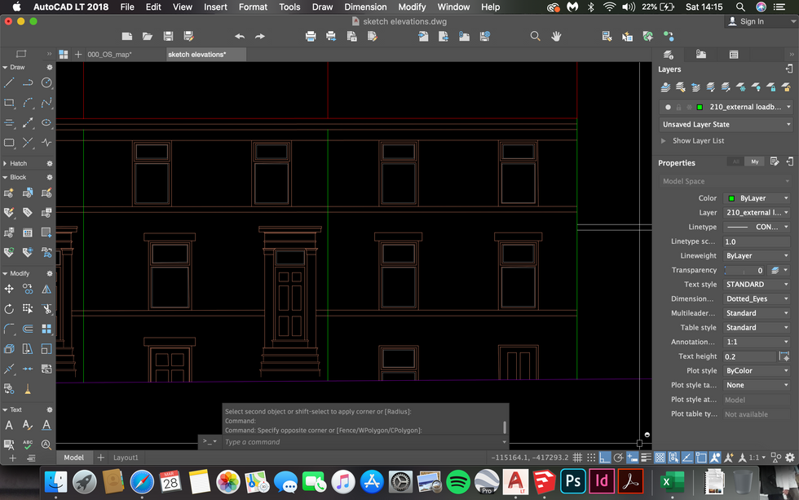Select the Circle tool

46,82
